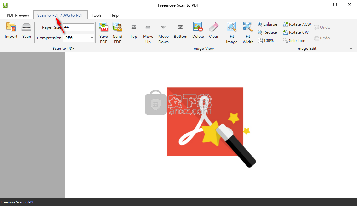This screenshot has height=206, width=357.
Task: Save the document with Save PDF
Action: point(104,33)
